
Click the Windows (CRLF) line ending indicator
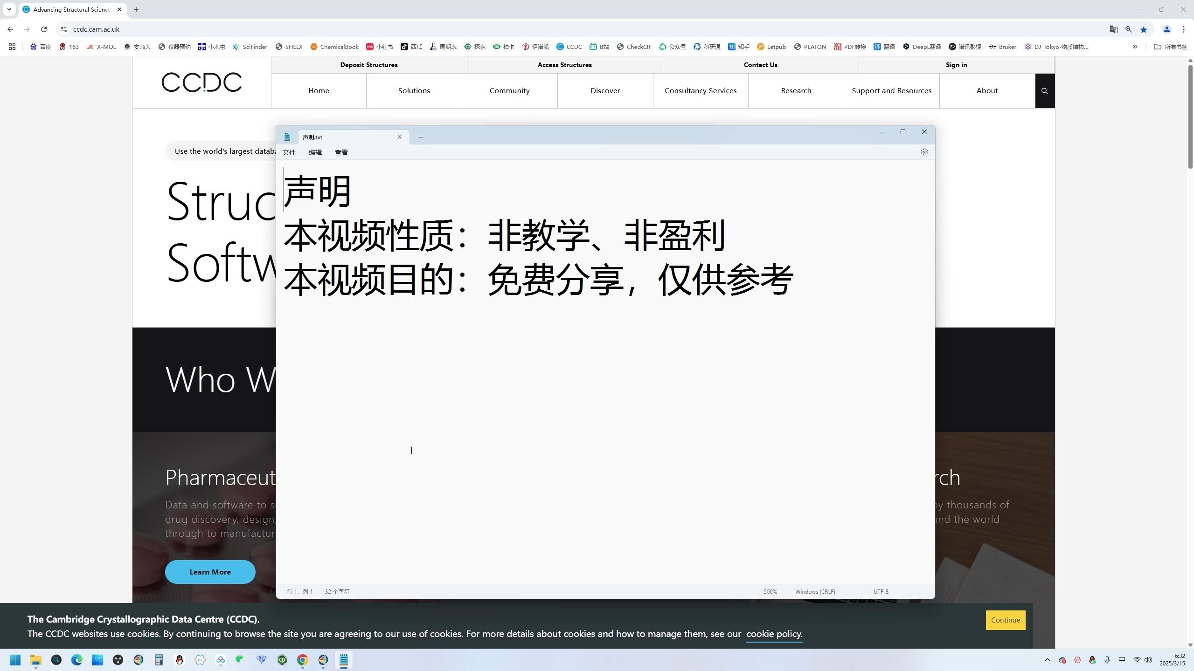815,592
